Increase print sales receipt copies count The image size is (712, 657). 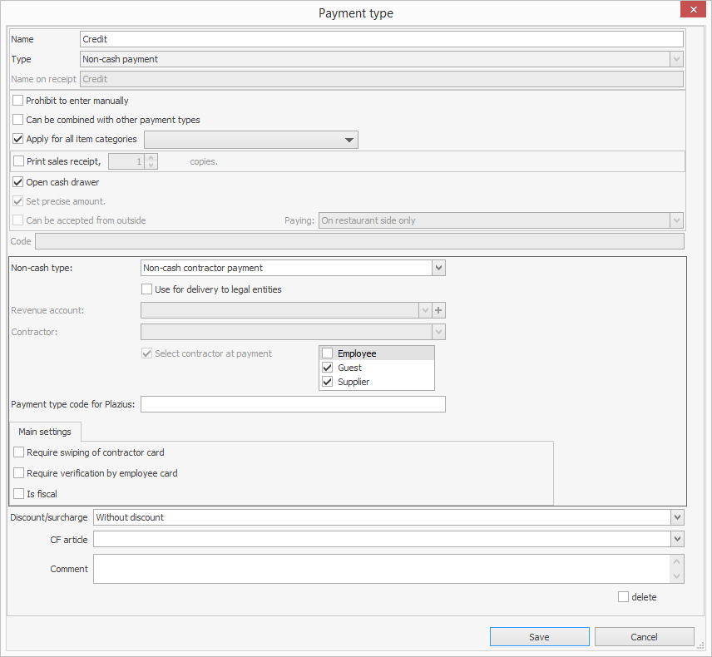tap(151, 157)
